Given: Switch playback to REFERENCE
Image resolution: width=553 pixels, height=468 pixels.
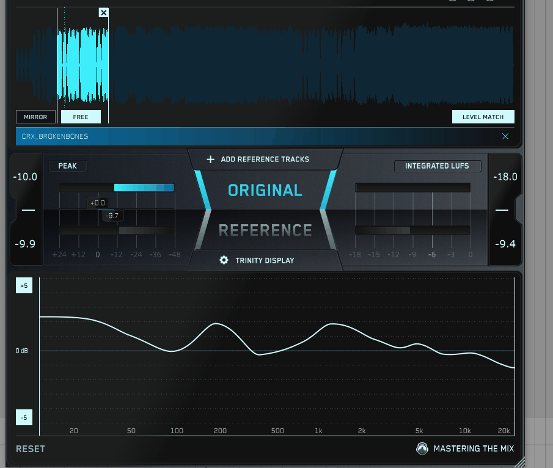Looking at the screenshot, I should [x=265, y=230].
